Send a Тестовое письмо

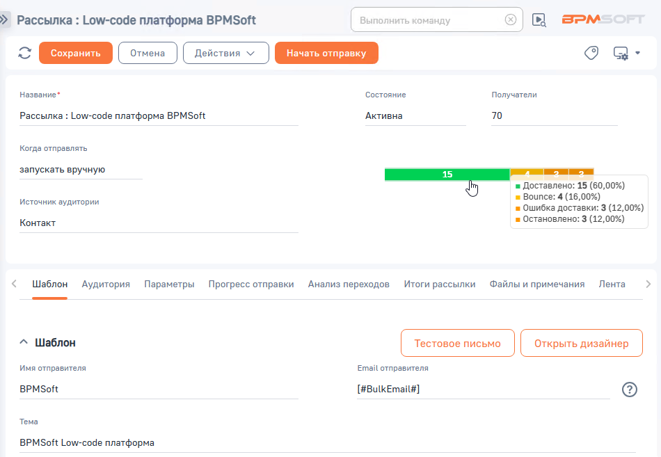click(457, 343)
